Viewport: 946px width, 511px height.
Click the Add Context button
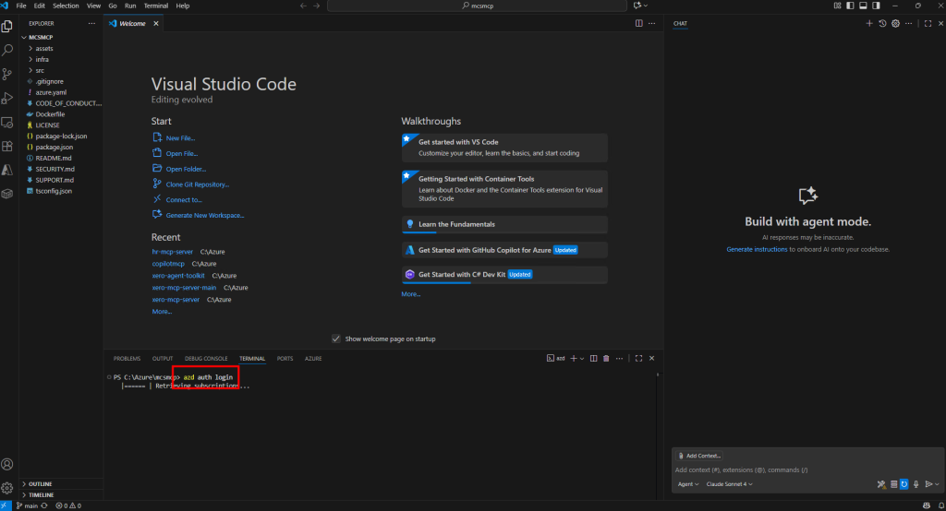pyautogui.click(x=698, y=456)
